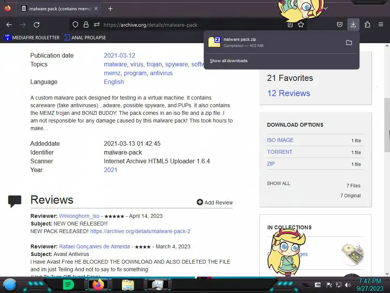This screenshot has width=390, height=293.
Task: Download the ISO IMAGE option
Action: click(280, 140)
